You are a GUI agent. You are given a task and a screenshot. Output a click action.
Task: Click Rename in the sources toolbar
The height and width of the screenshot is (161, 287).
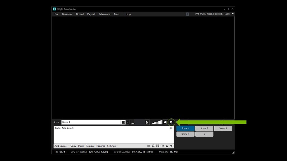pos(101,146)
